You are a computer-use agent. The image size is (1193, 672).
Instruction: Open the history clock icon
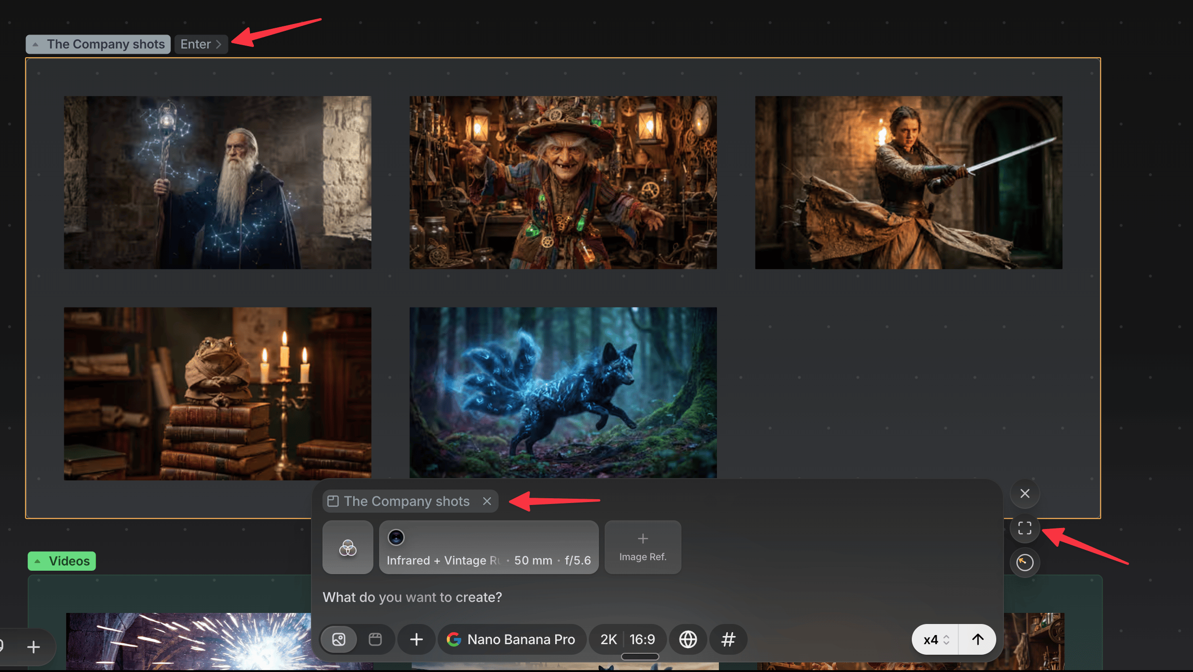point(1025,562)
